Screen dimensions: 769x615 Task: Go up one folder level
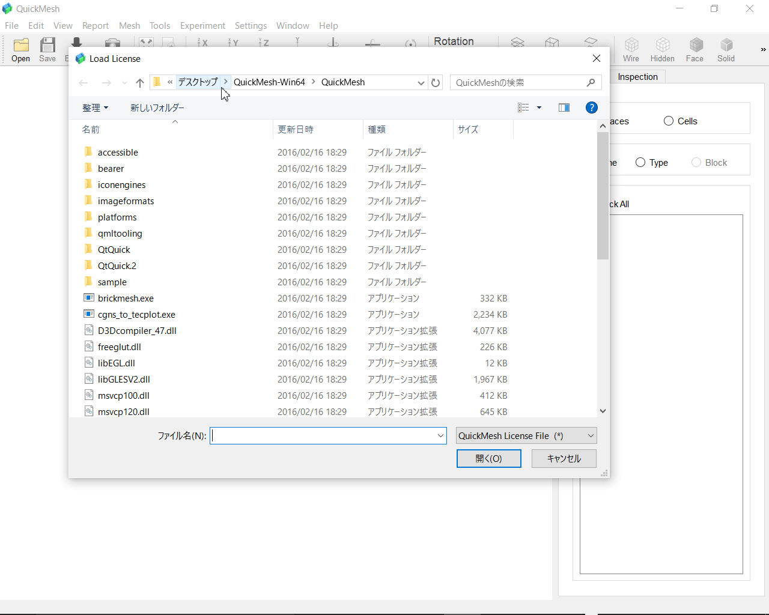pyautogui.click(x=140, y=83)
